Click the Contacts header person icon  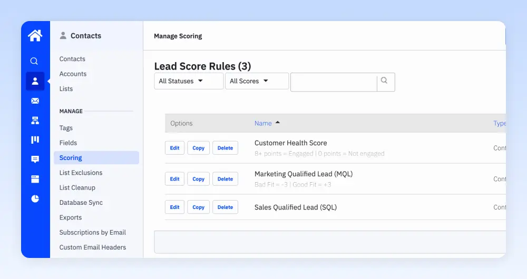pyautogui.click(x=63, y=36)
